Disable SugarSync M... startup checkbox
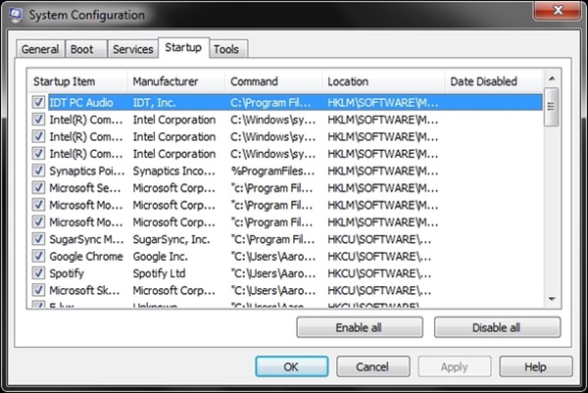Image resolution: width=588 pixels, height=393 pixels. (x=38, y=239)
